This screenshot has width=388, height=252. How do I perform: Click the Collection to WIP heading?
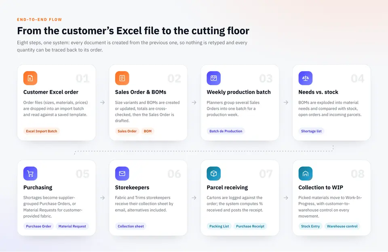321,187
